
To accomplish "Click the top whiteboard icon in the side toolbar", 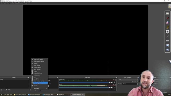I will pyautogui.click(x=168, y=14).
